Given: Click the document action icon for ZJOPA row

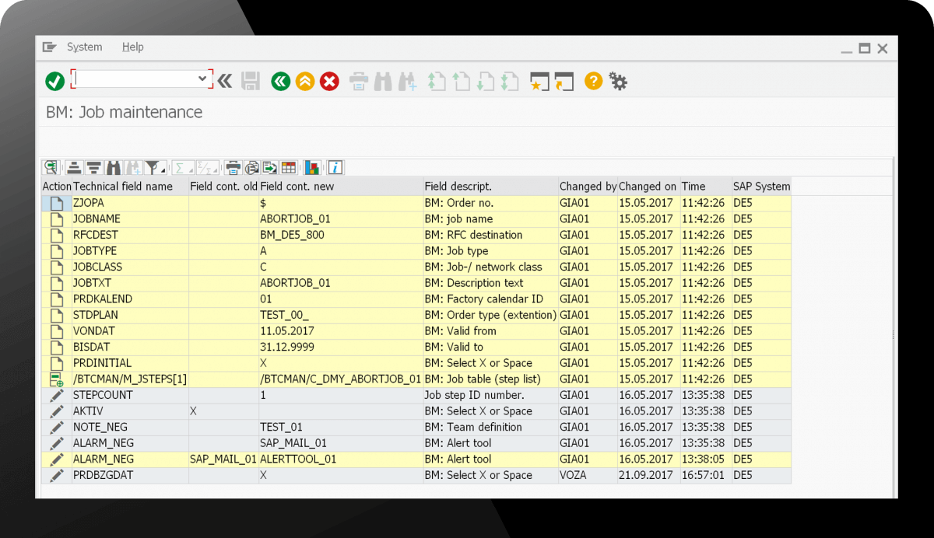Looking at the screenshot, I should [x=56, y=203].
